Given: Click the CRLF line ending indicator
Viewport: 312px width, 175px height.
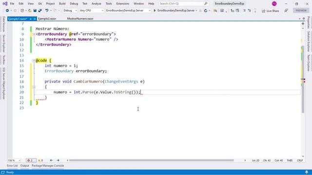Looking at the screenshot, I should pos(300,160).
